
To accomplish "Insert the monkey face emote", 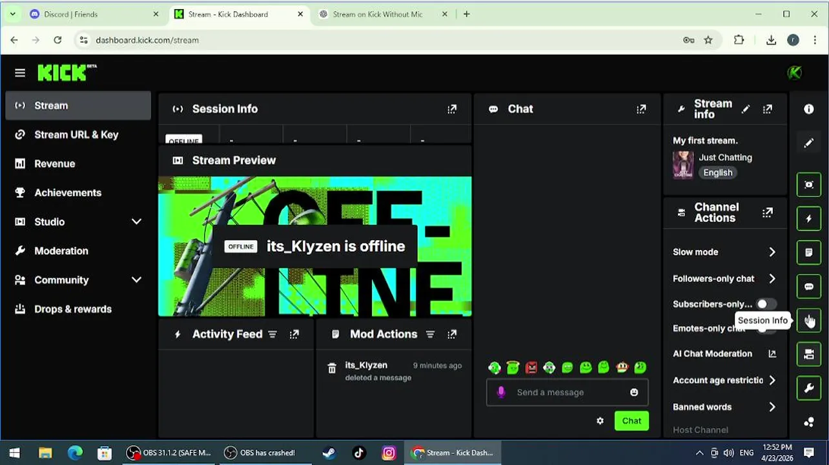I will pos(622,367).
